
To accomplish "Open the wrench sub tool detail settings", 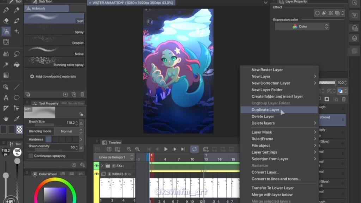I will tap(82, 165).
